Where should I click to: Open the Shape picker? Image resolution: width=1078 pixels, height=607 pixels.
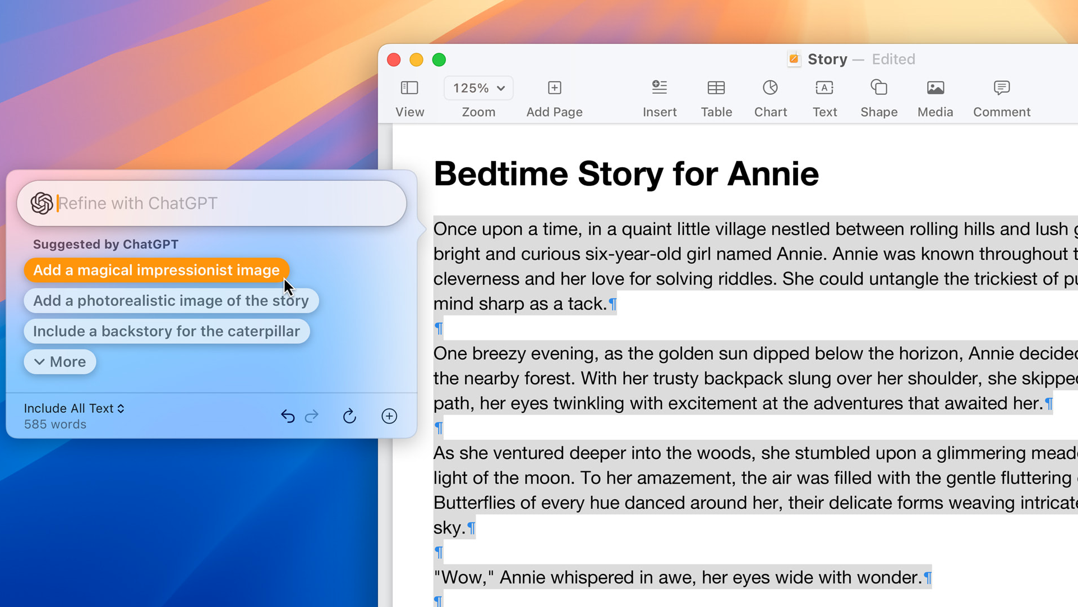point(878,88)
